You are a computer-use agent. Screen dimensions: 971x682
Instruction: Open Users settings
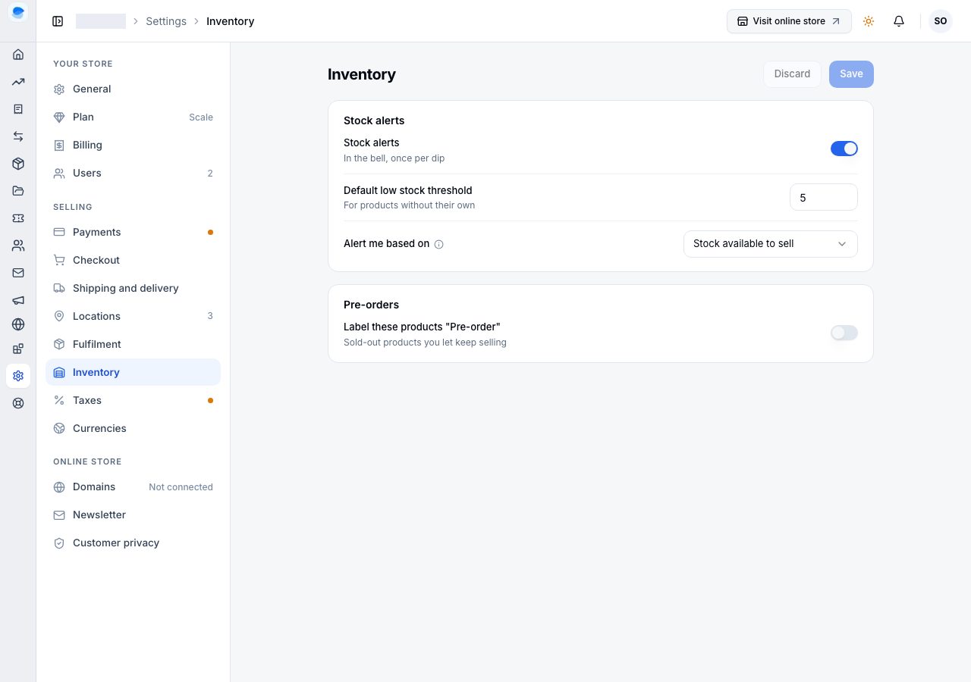[133, 173]
